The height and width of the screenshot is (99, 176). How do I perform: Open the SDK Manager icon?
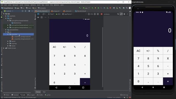point(120,8)
